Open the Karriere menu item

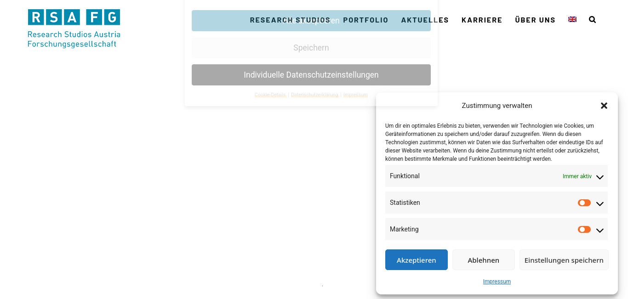coord(482,20)
